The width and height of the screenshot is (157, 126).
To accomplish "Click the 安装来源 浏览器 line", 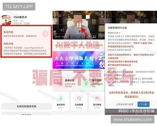I will pos(22,23).
